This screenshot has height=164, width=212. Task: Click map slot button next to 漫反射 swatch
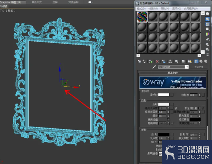click(172, 95)
